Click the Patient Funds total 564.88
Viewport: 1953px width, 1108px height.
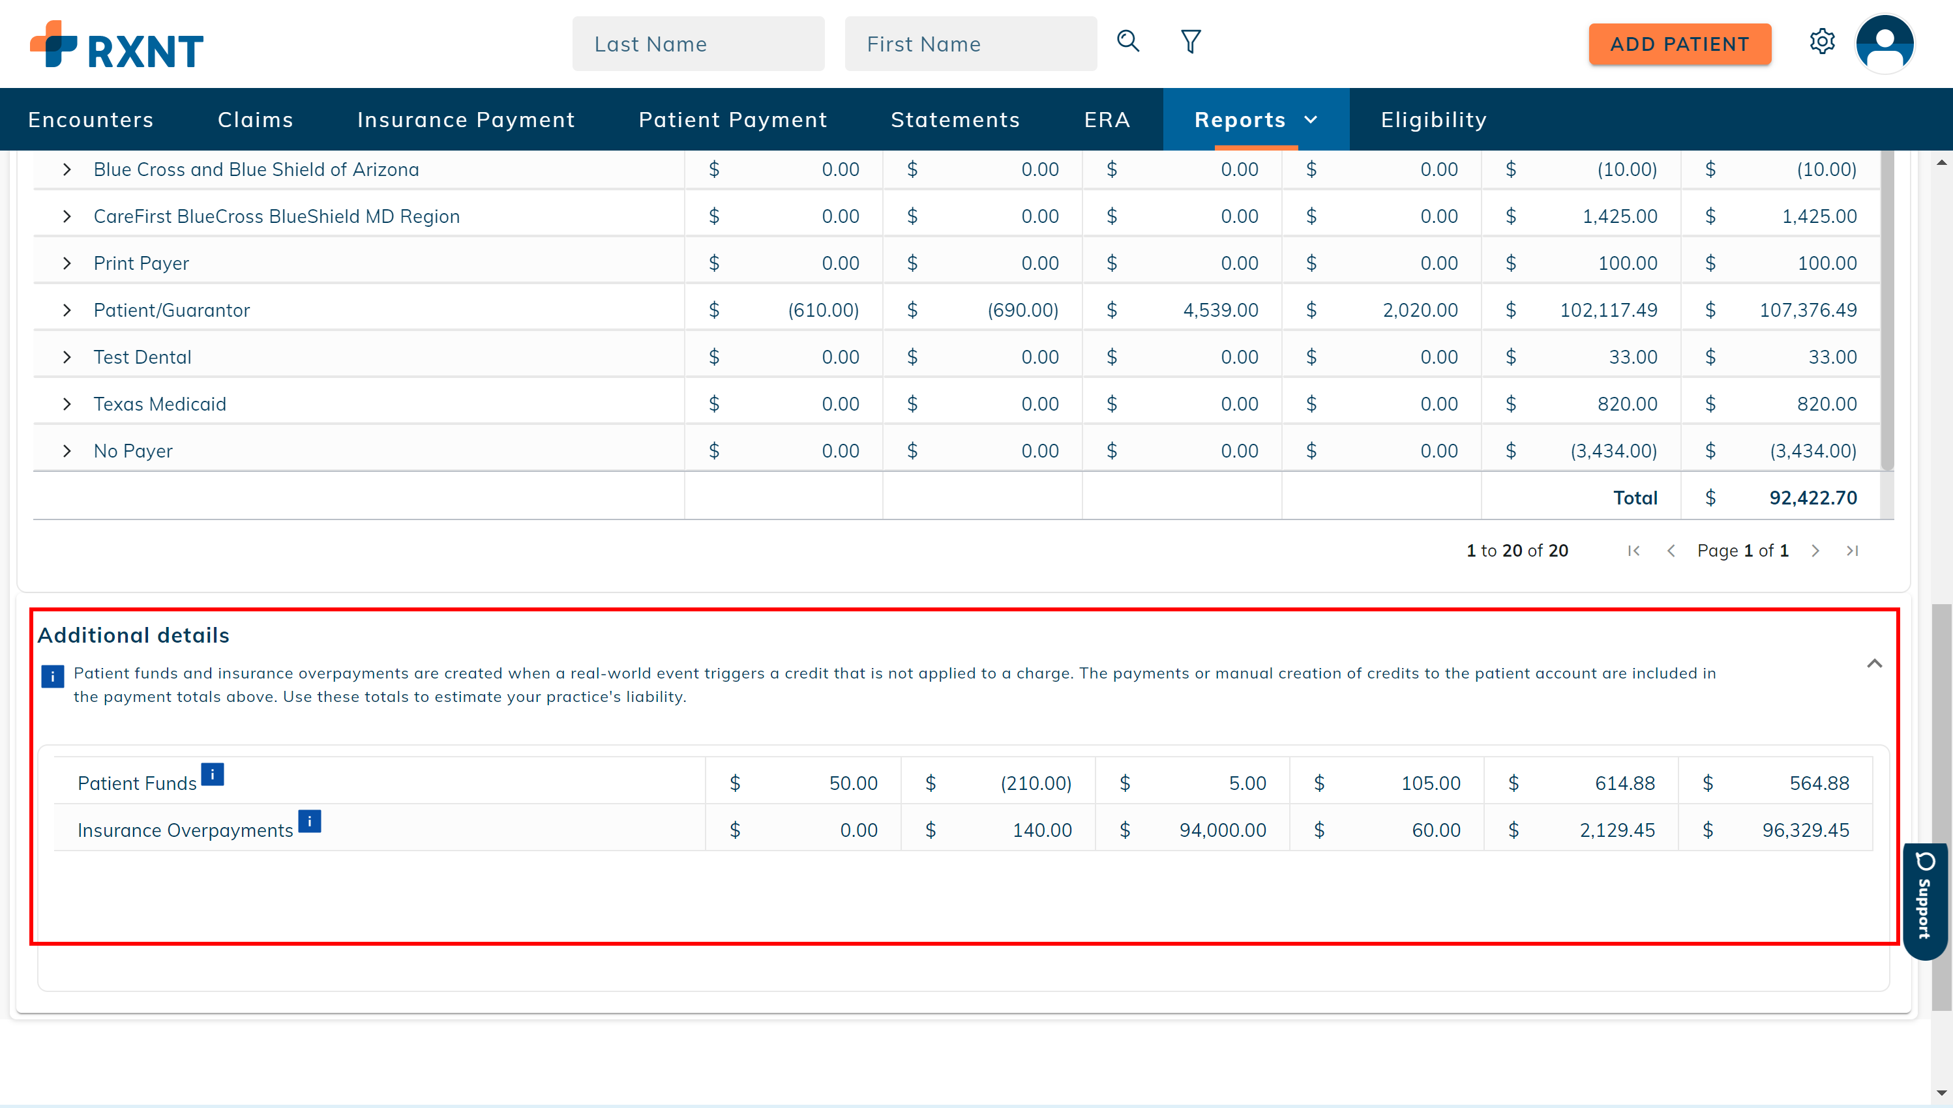click(1819, 783)
